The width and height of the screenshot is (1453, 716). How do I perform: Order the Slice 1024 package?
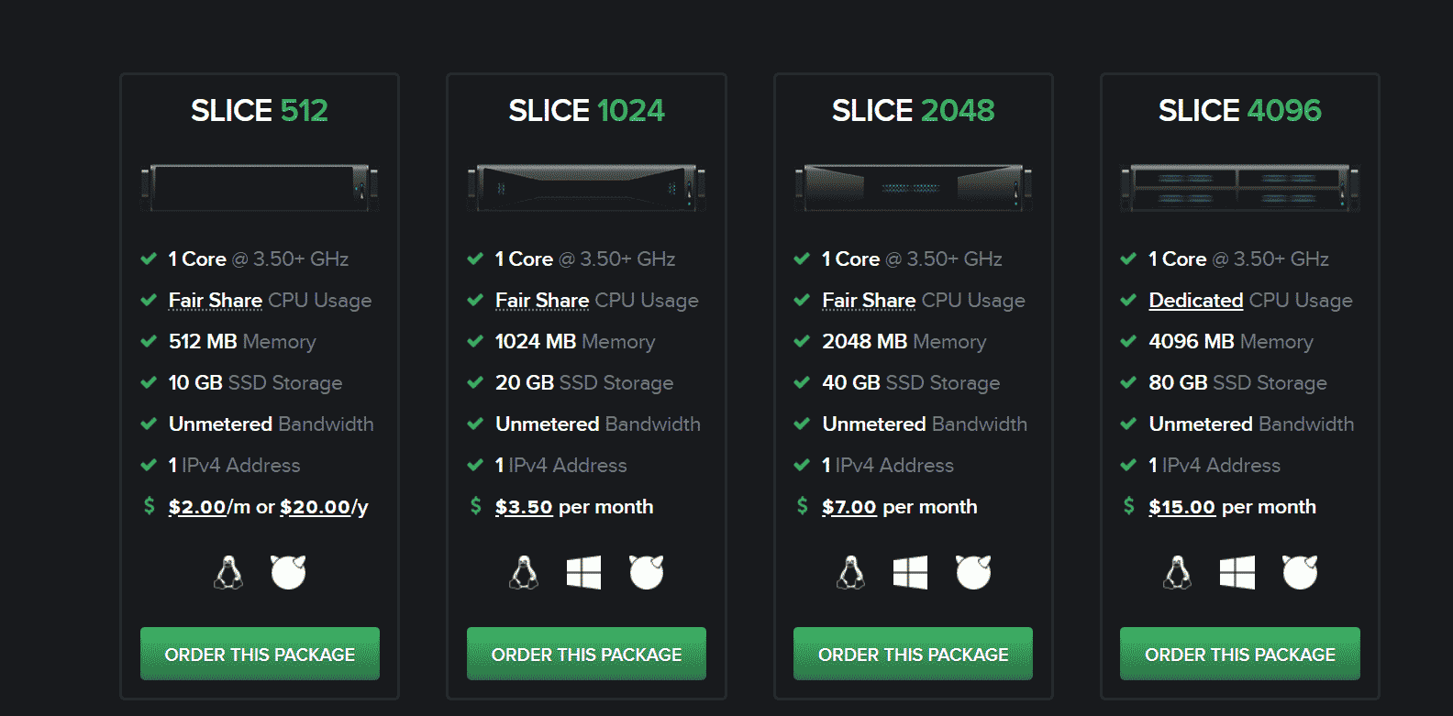pyautogui.click(x=586, y=654)
